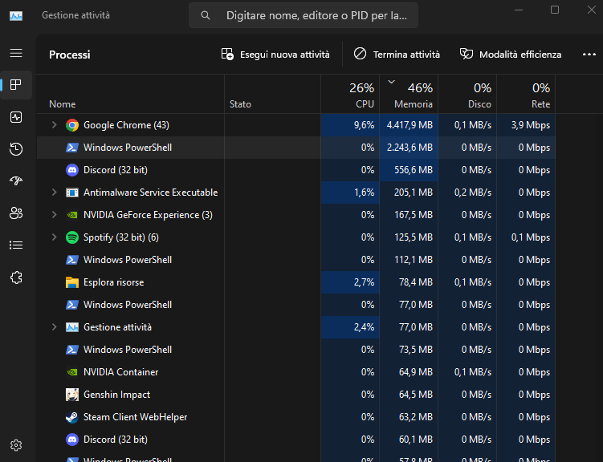Open the App history sidebar icon

pyautogui.click(x=16, y=149)
